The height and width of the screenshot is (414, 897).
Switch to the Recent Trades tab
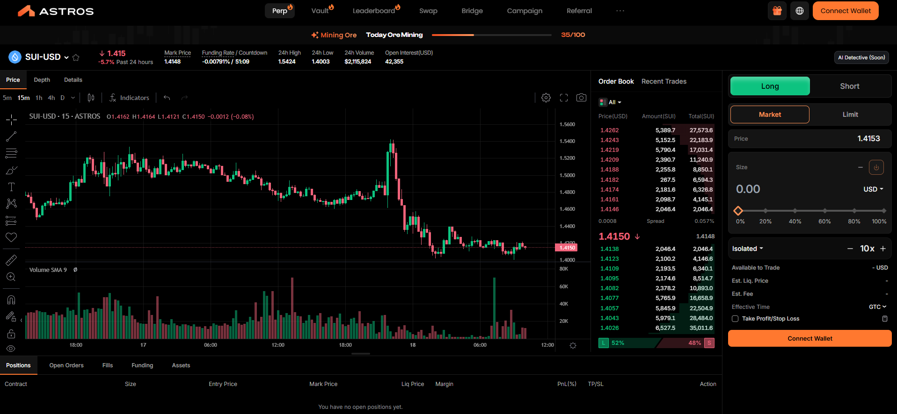pos(664,81)
